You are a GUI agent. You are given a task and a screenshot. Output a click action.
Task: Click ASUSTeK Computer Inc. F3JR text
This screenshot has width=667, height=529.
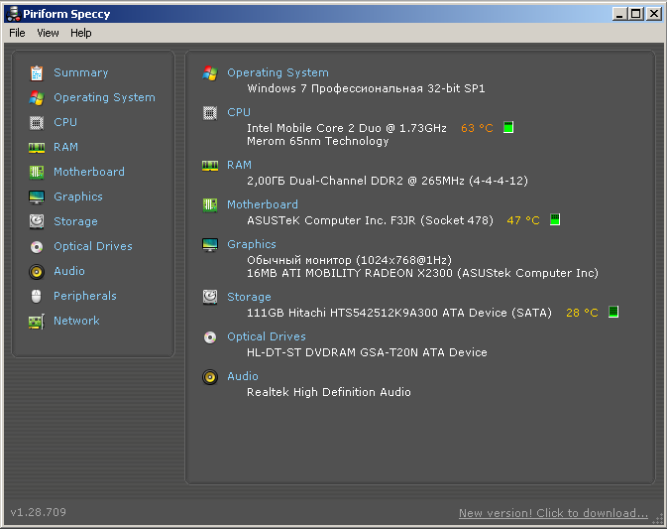click(370, 220)
